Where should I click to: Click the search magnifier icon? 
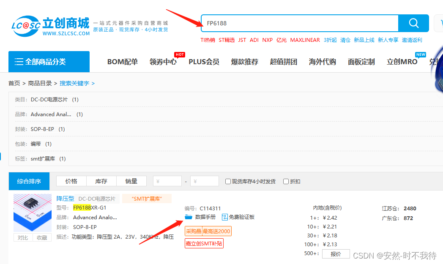[x=413, y=23]
